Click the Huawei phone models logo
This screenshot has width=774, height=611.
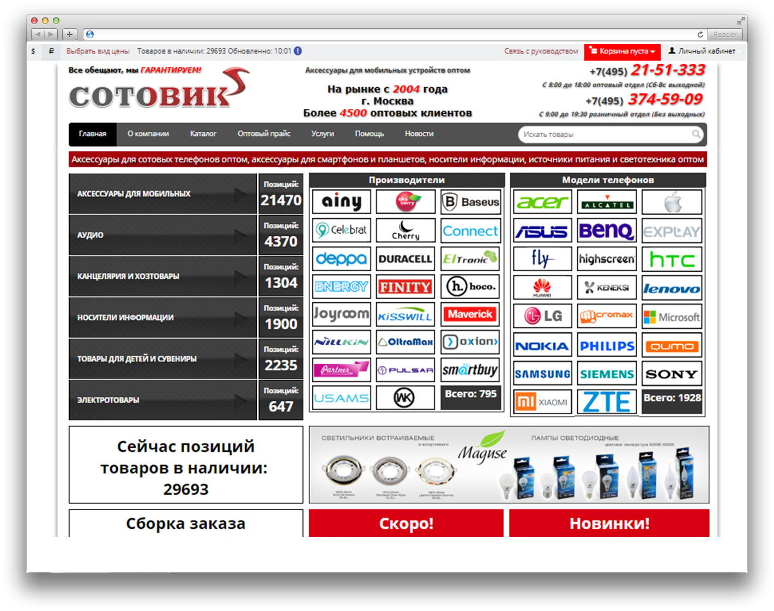543,288
